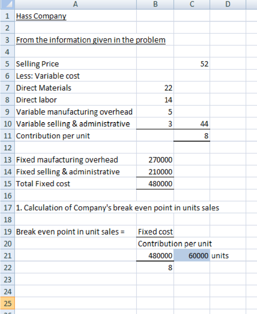Screen dimensions: 257x314
Task: Select column C header
Action: tap(192, 5)
